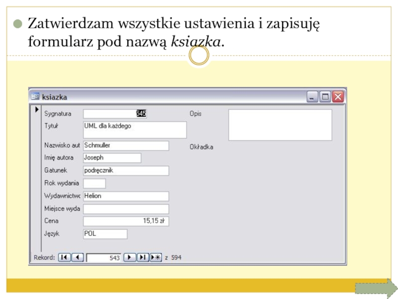Click inside the empty Opis text box

[x=280, y=125]
